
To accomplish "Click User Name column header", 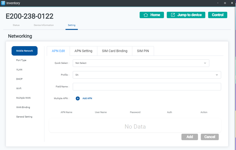I will (101, 112).
